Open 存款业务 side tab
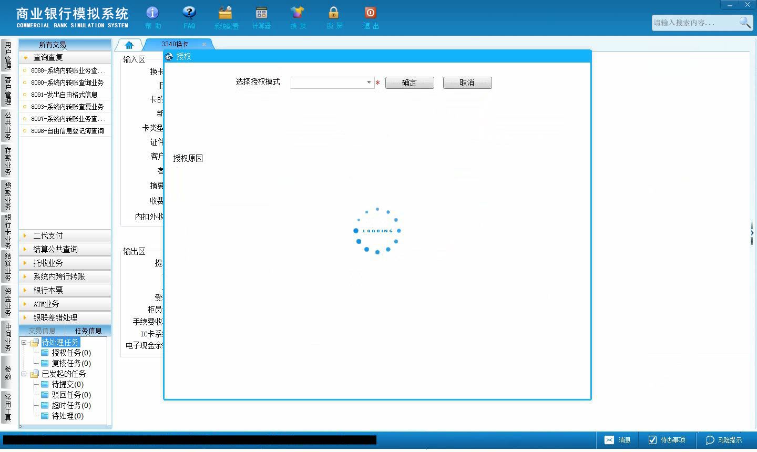The height and width of the screenshot is (452, 757). pos(8,161)
